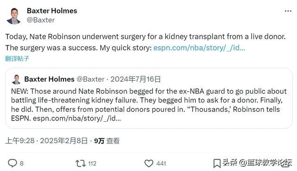Click the timestamp 上午9:28 · 2025年2月8日

pos(46,141)
